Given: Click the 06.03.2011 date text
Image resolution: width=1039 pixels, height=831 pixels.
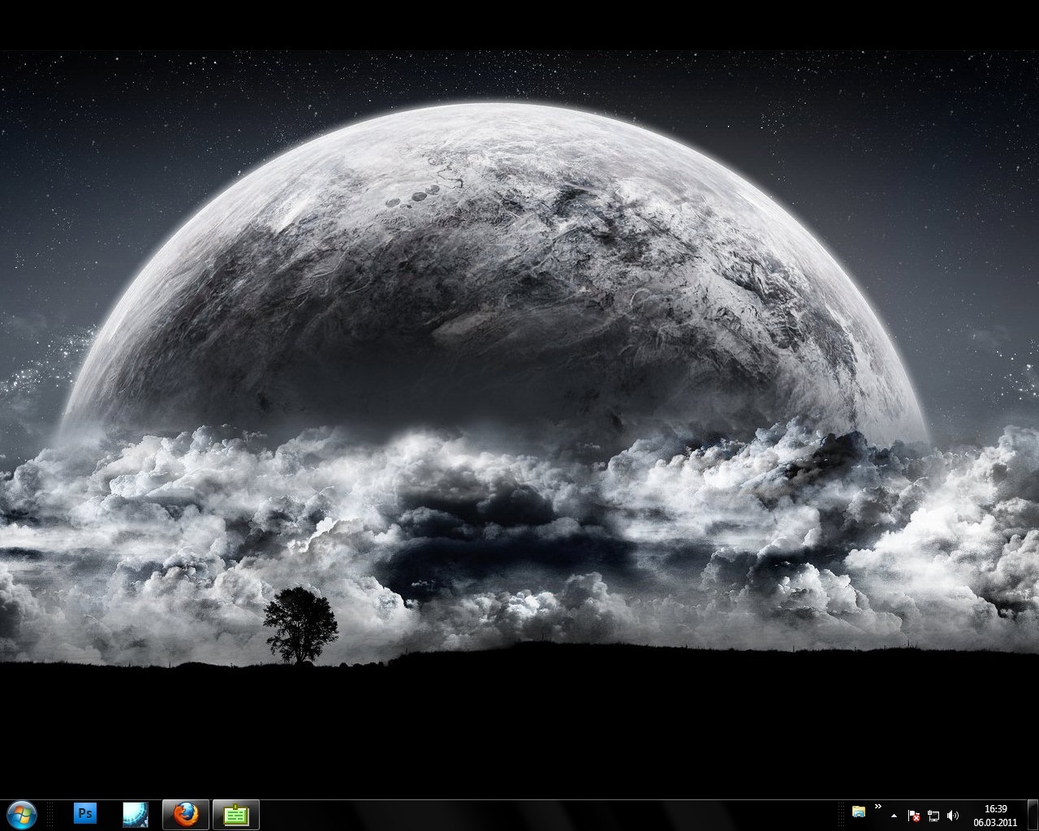Looking at the screenshot, I should tap(995, 821).
